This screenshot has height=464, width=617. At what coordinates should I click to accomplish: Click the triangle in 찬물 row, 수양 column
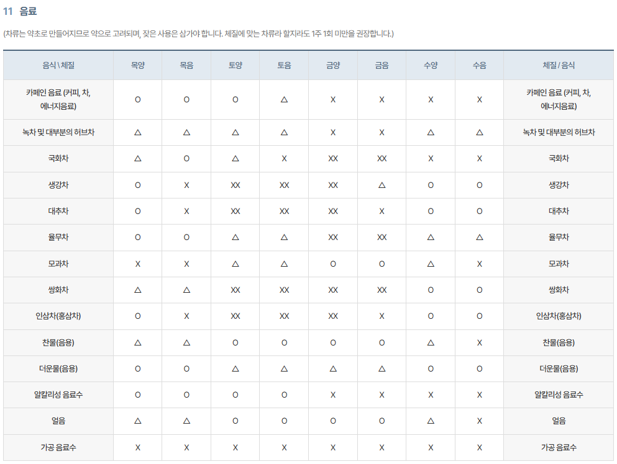coord(431,342)
